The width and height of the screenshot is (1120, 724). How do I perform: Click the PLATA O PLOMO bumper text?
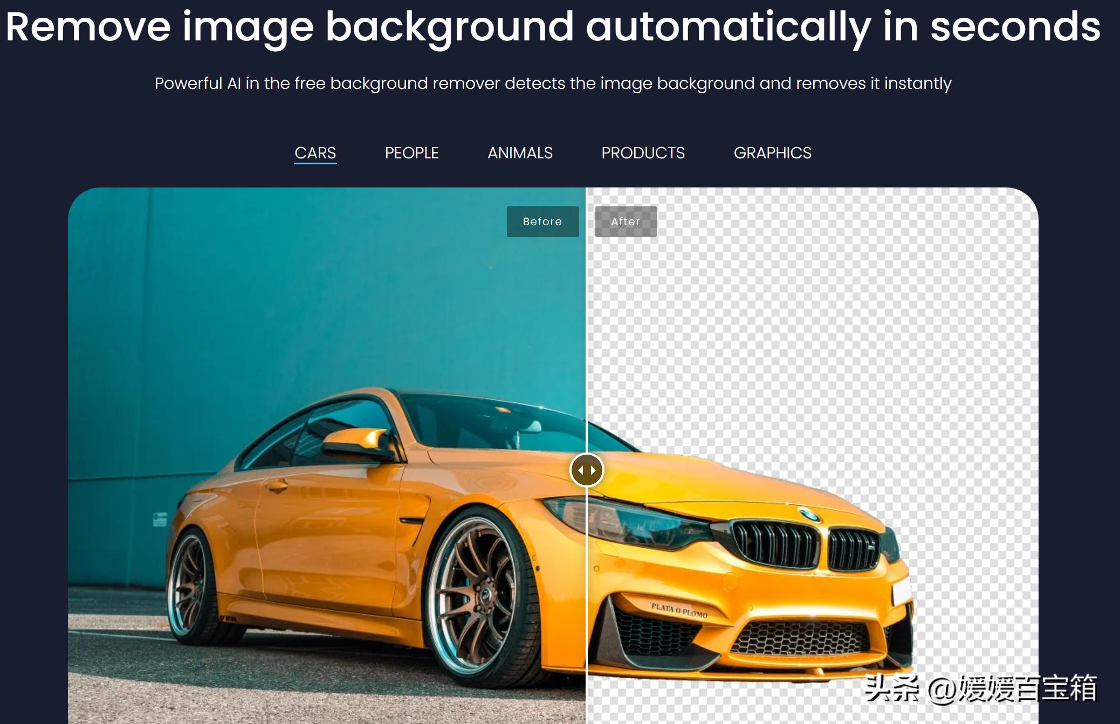click(x=679, y=610)
